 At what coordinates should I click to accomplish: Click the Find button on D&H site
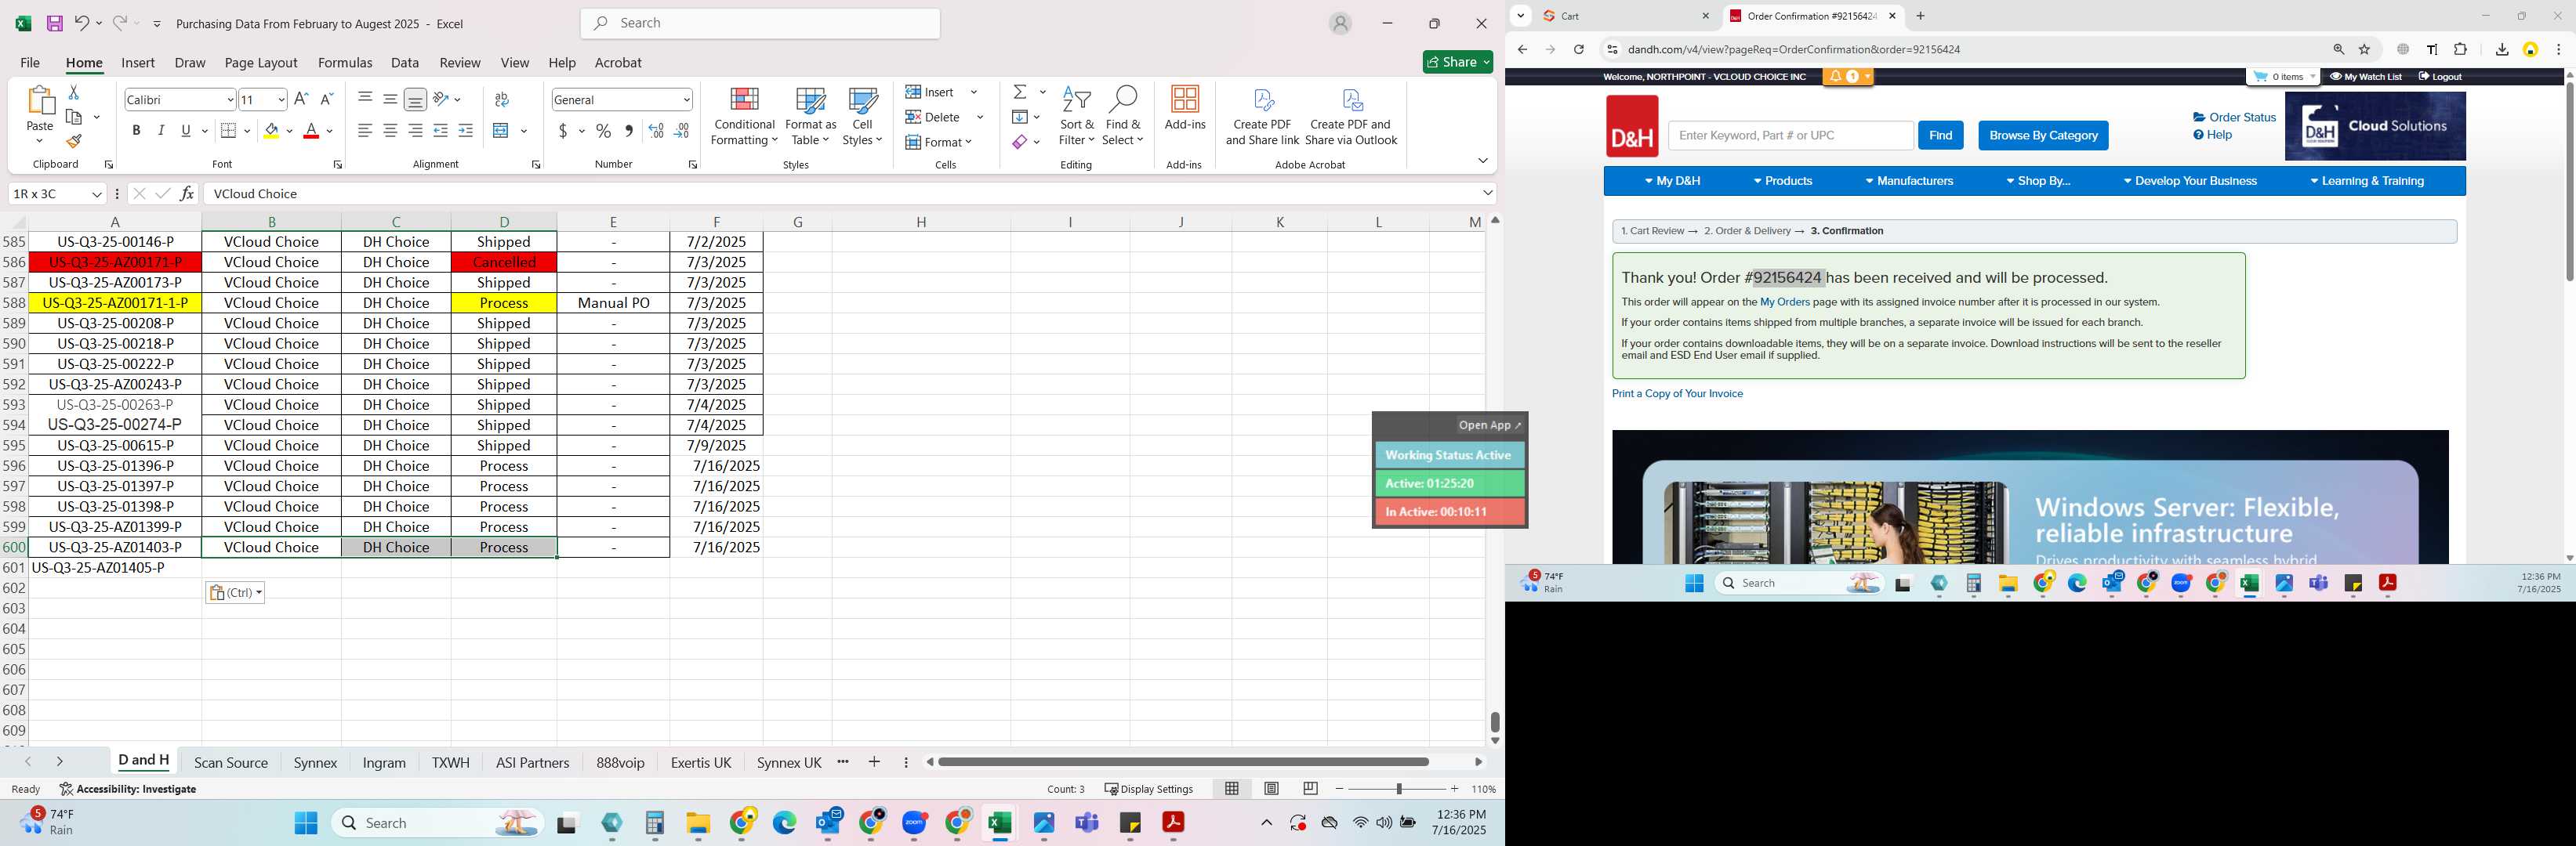(x=1940, y=135)
